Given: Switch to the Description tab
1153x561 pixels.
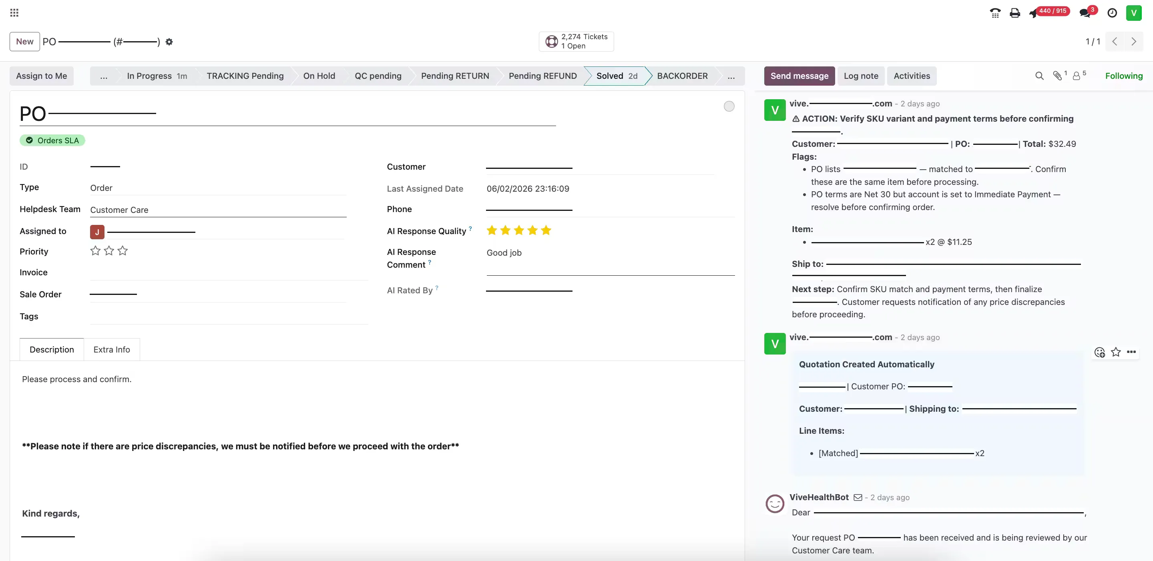Looking at the screenshot, I should point(52,350).
